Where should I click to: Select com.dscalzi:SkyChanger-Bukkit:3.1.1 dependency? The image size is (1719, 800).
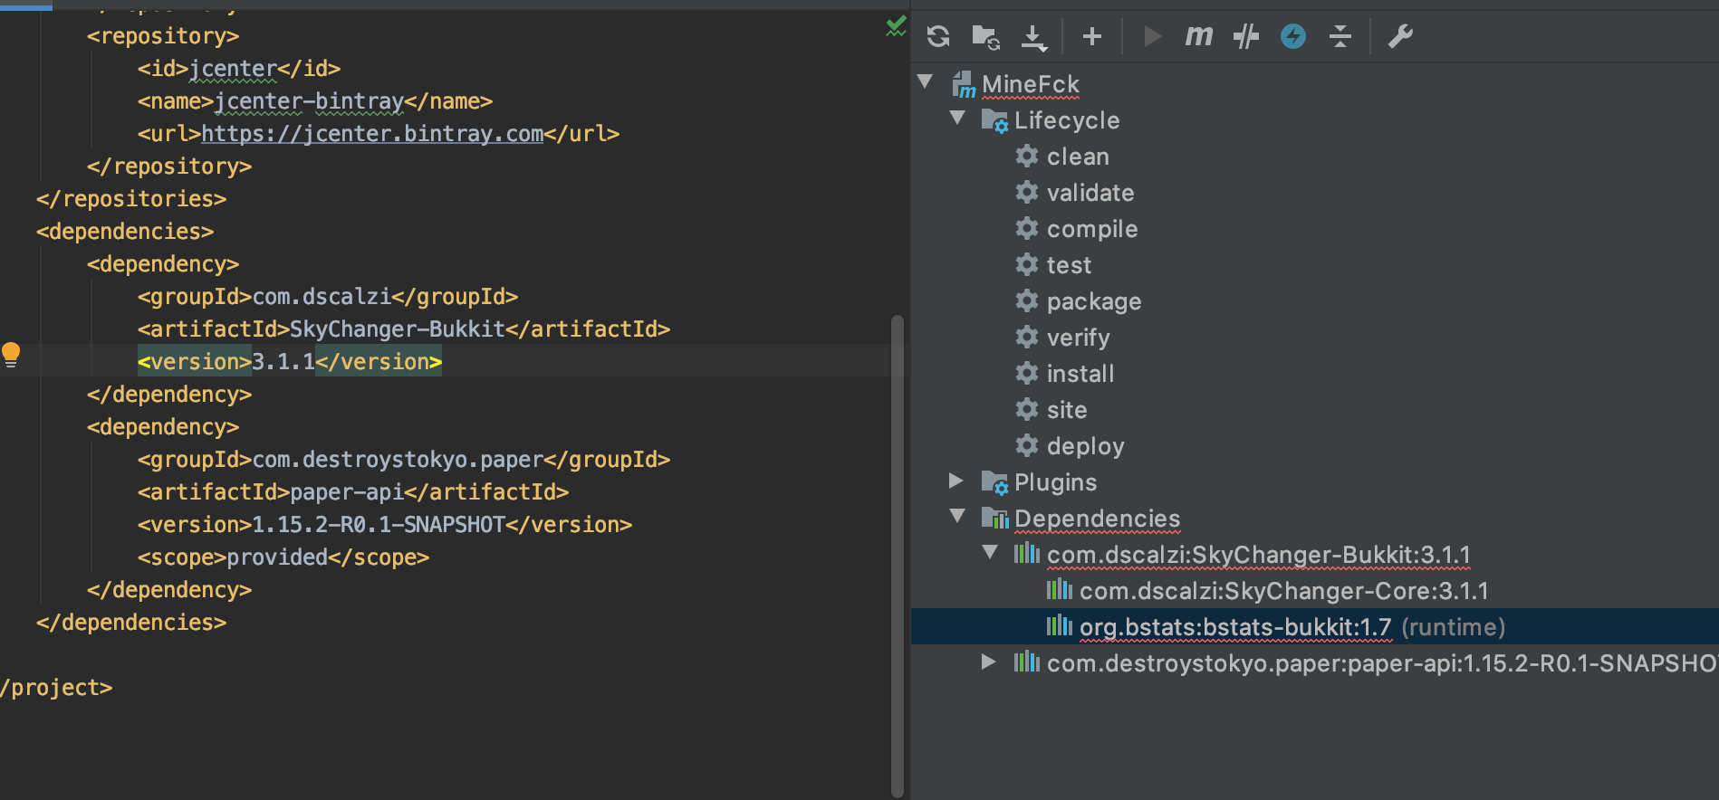click(x=1259, y=555)
